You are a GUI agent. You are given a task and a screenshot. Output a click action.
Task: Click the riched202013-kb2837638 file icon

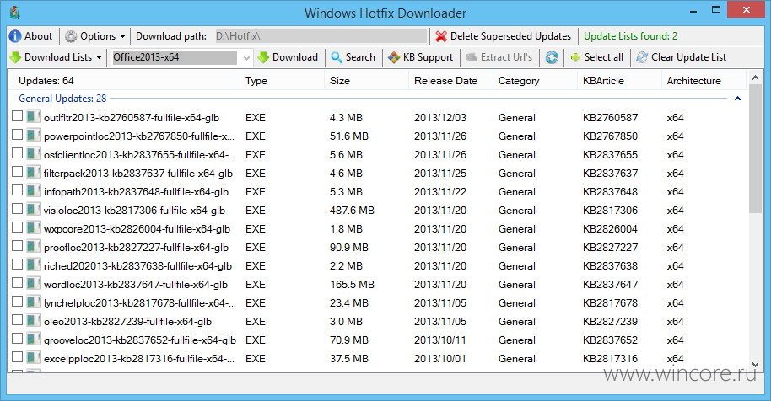[34, 265]
